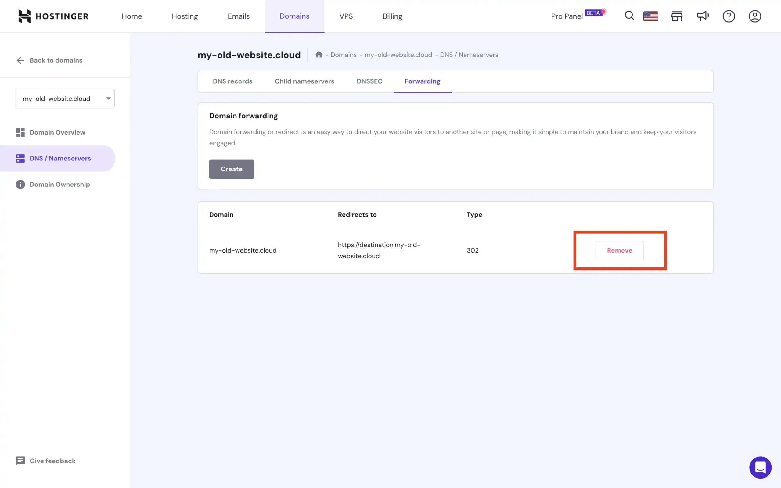Open the my-old-website.cloud domain selector
Viewport: 781px width, 488px height.
65,99
